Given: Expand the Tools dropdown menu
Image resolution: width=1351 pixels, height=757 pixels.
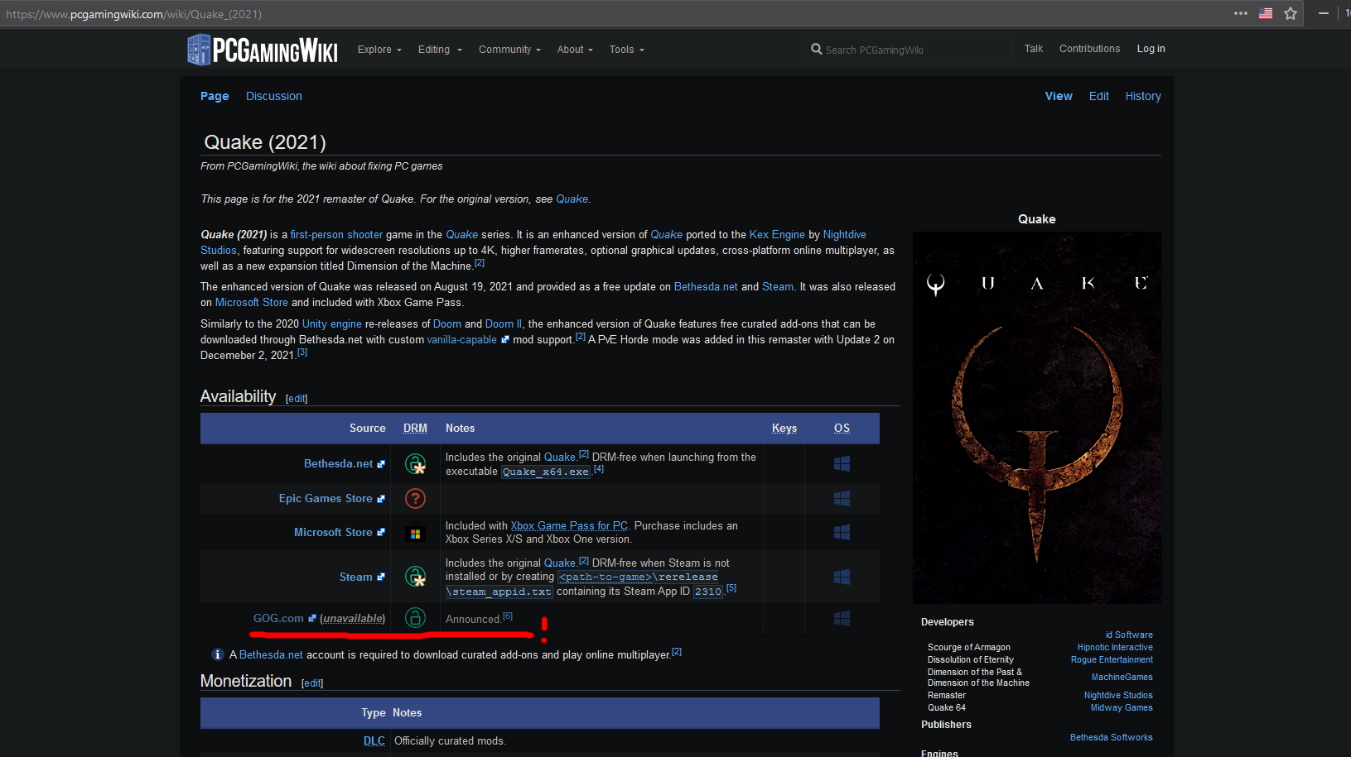Looking at the screenshot, I should [626, 50].
